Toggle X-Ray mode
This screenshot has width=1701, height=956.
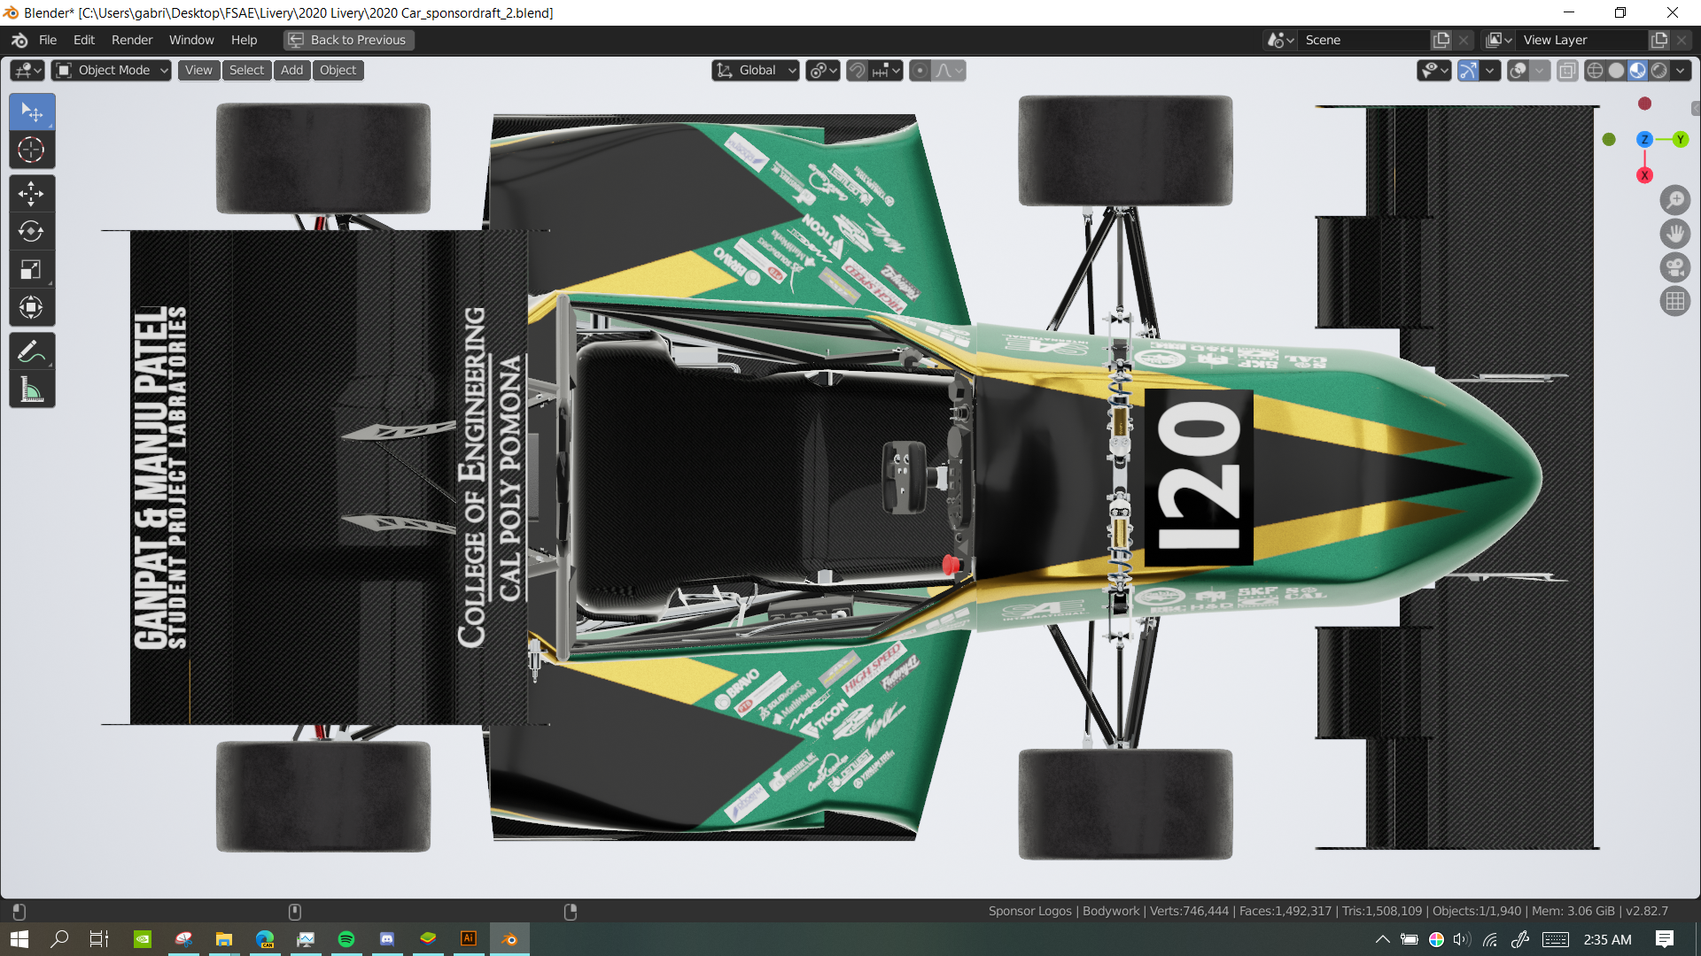click(x=1567, y=70)
